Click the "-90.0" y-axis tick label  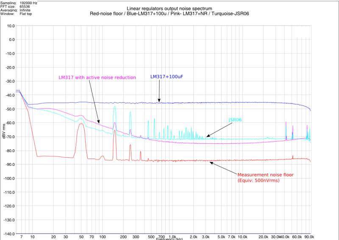tap(10, 165)
